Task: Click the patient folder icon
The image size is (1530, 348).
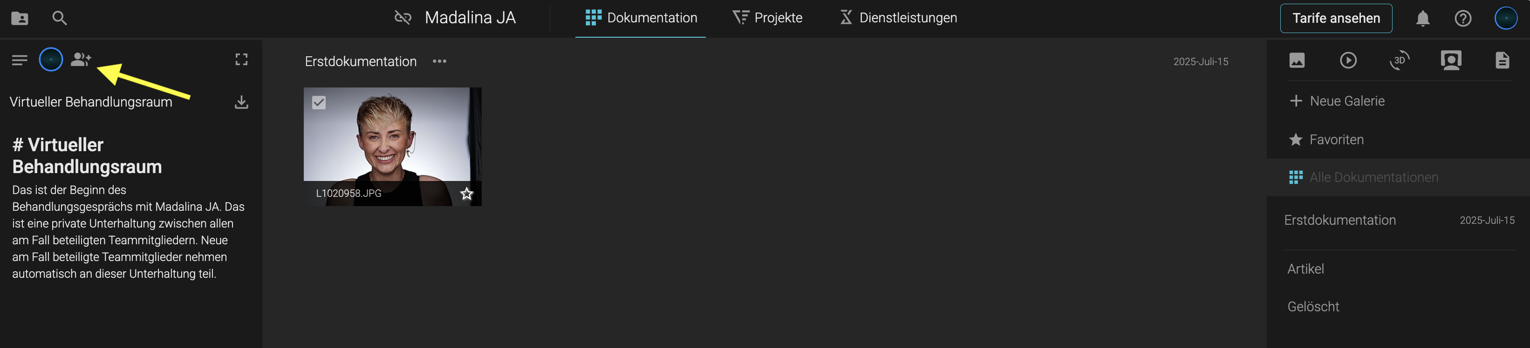Action: tap(20, 19)
